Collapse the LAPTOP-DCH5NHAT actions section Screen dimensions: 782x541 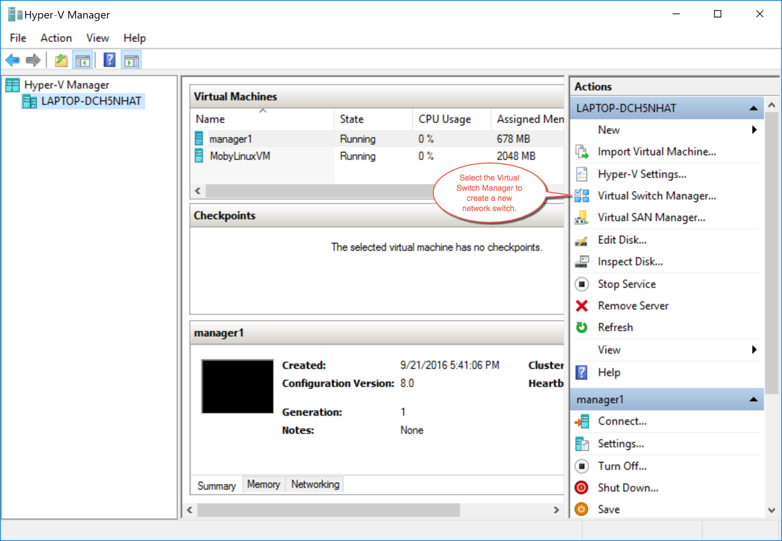[x=754, y=108]
